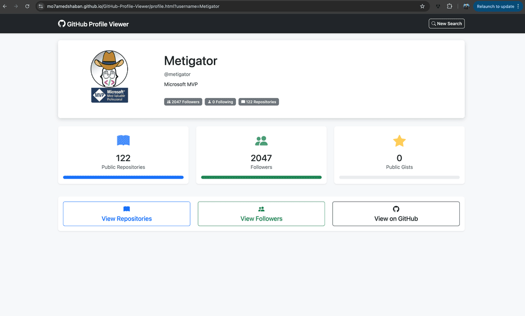The width and height of the screenshot is (525, 316).
Task: Open the extensions puzzle icon
Action: (449, 6)
